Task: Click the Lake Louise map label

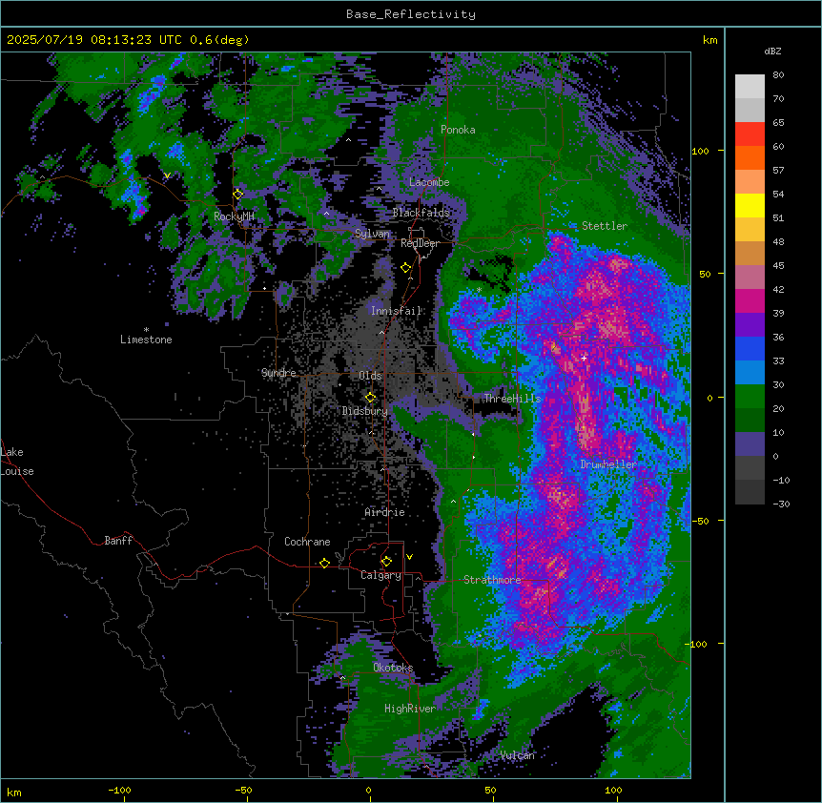Action: point(17,462)
